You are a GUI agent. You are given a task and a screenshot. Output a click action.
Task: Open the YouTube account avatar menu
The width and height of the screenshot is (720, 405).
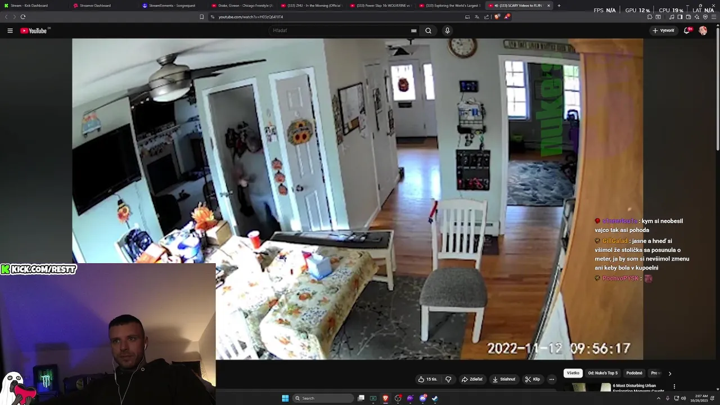[703, 30]
